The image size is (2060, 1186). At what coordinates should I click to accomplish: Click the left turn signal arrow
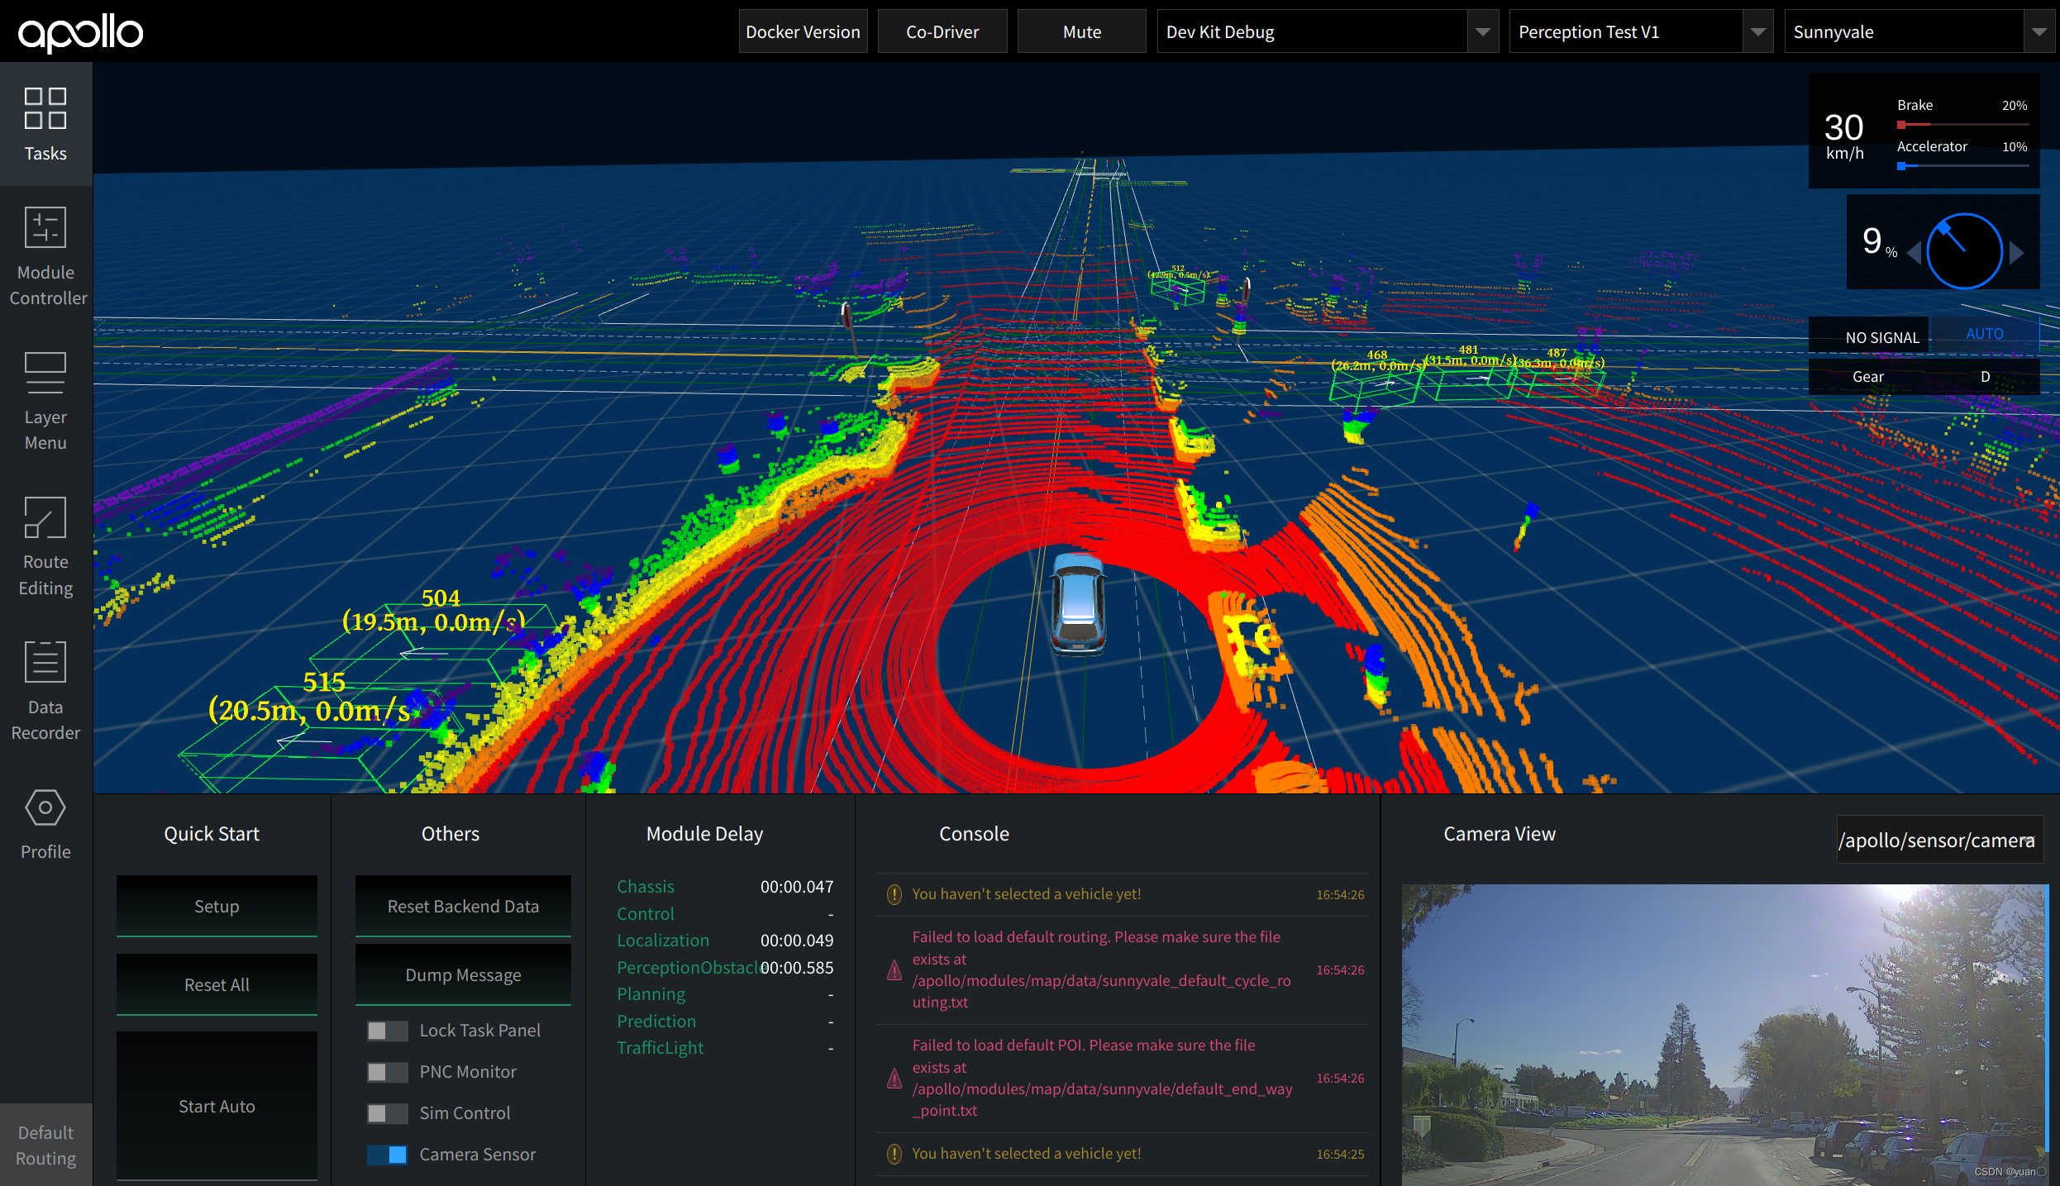click(1914, 252)
